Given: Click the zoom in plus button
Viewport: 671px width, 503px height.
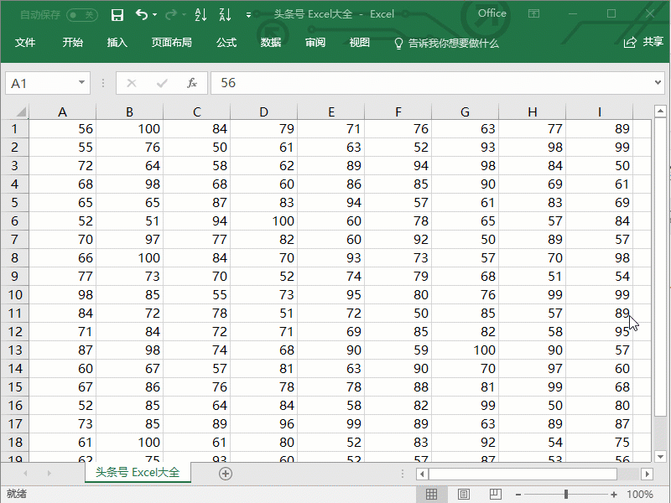Looking at the screenshot, I should click(614, 495).
